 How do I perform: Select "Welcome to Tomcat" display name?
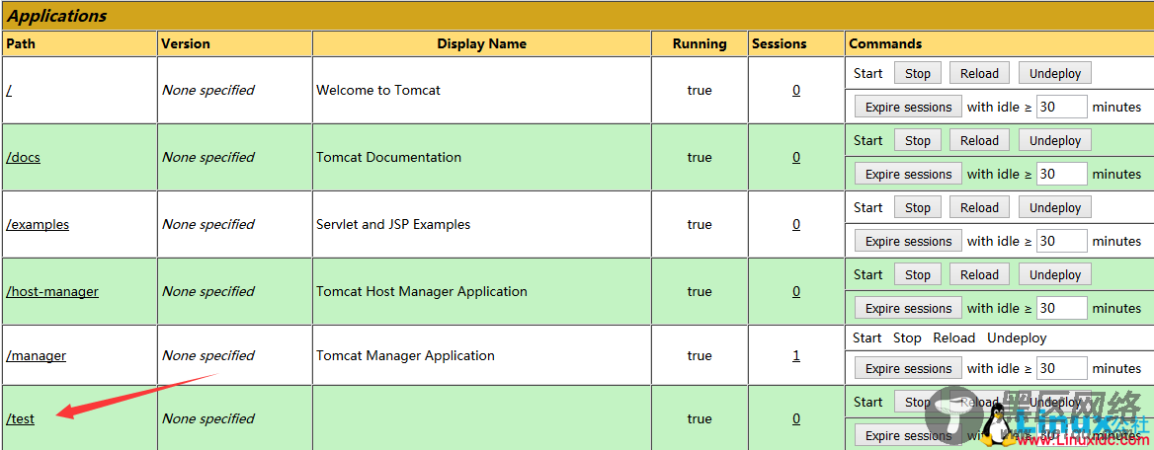tap(378, 91)
